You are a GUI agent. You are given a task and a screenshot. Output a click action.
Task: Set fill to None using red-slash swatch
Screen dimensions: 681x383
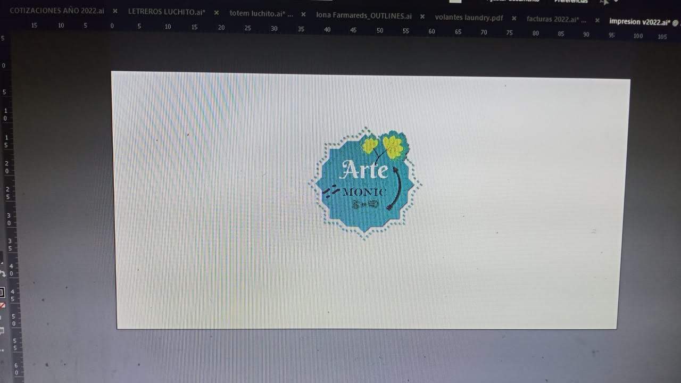[3, 305]
